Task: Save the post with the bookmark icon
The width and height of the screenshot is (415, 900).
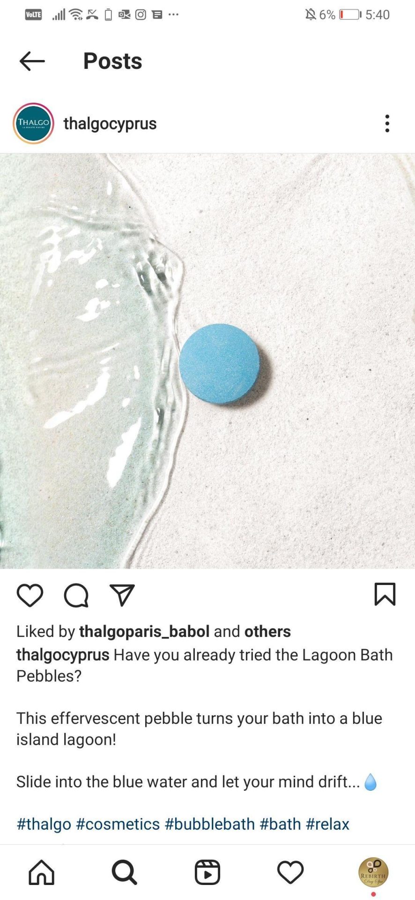Action: click(385, 594)
